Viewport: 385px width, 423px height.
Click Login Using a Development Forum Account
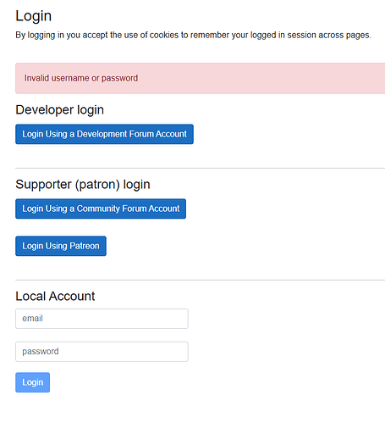point(104,134)
